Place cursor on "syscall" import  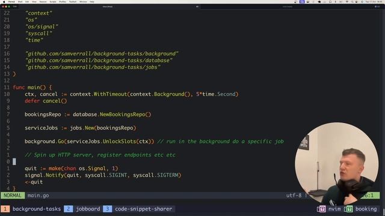(x=38, y=34)
